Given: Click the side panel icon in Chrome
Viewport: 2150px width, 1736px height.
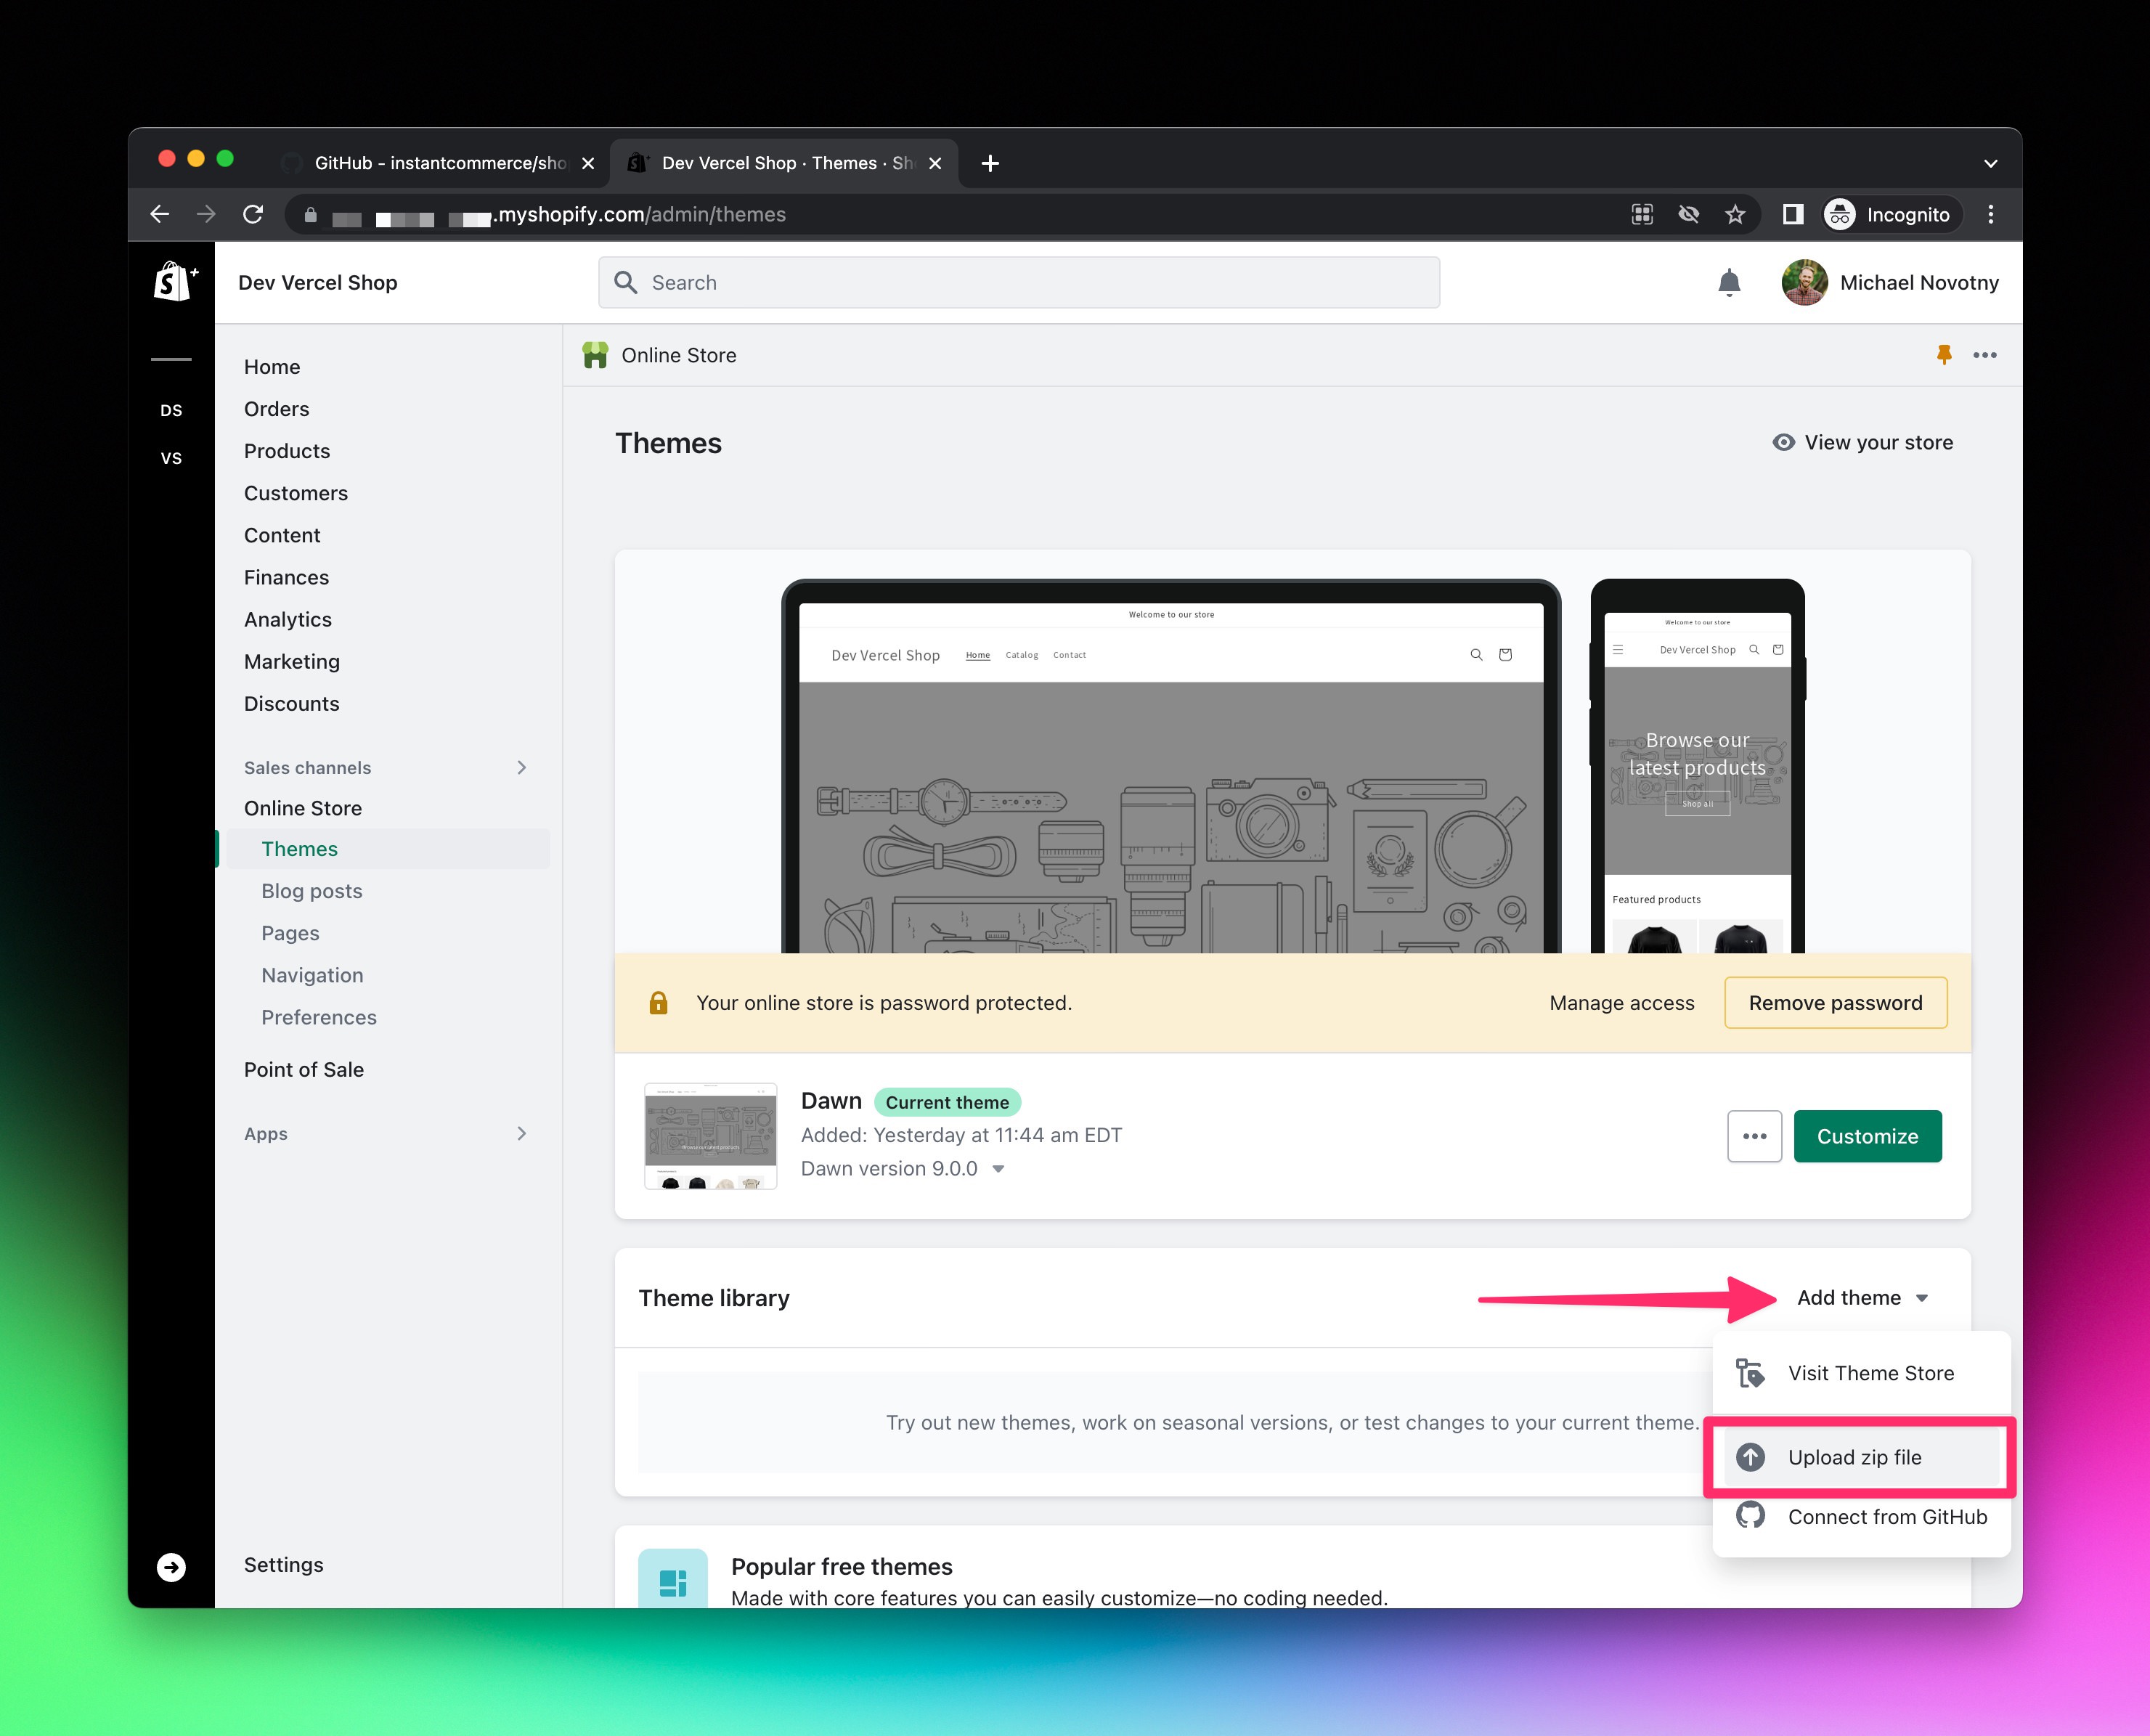Looking at the screenshot, I should (x=1793, y=214).
